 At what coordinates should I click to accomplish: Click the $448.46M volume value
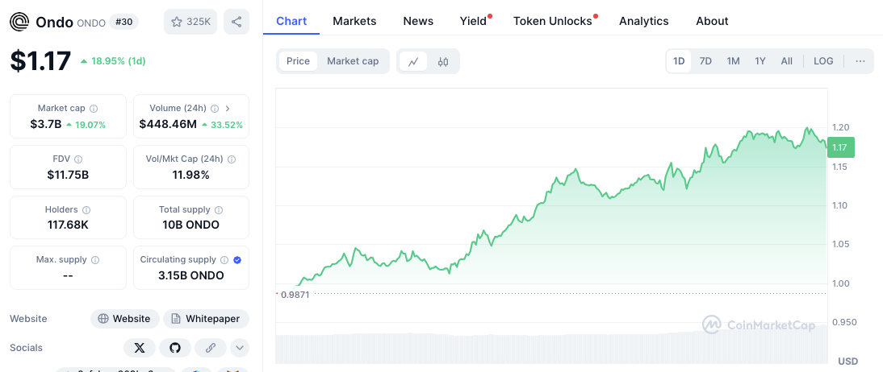(168, 124)
